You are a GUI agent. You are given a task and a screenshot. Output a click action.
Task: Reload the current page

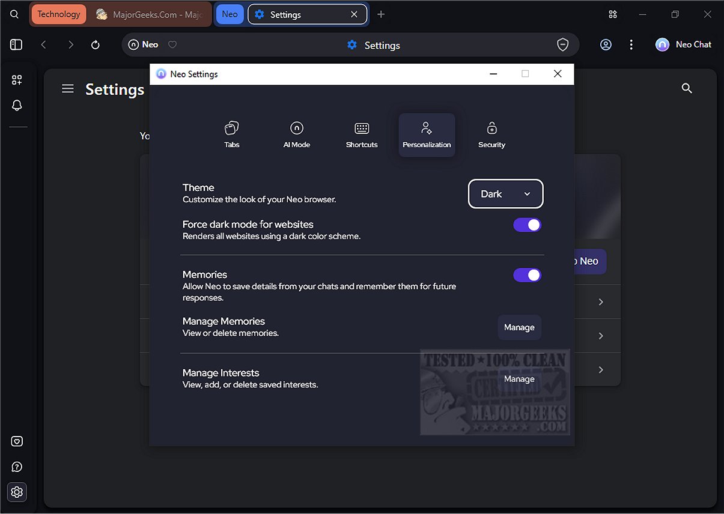[x=95, y=44]
